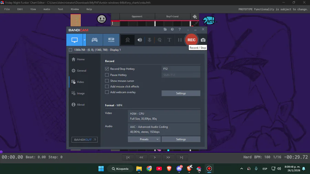
Task: Toggle the microphone icon in Bandicam toolbar
Action: click(x=149, y=40)
